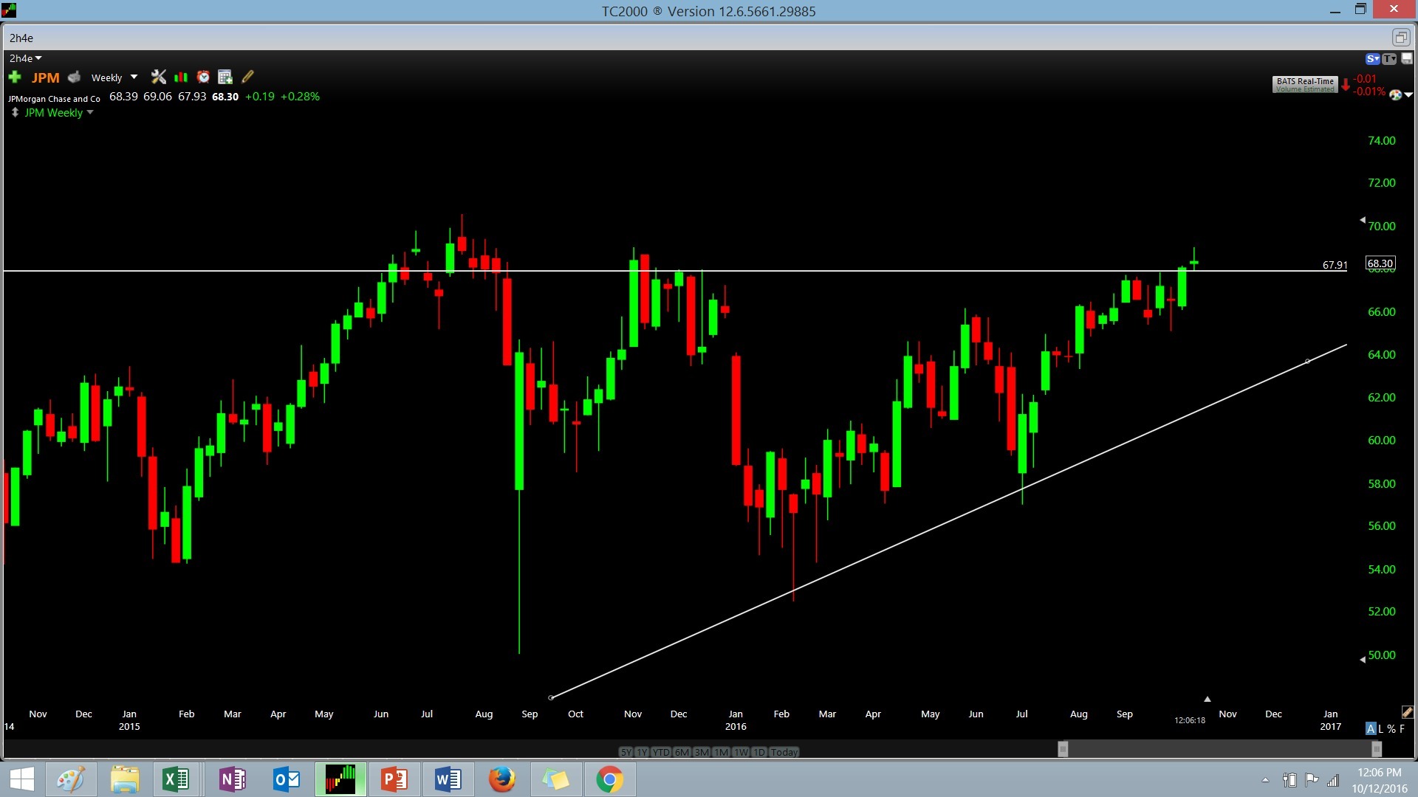Click the scale marker arrow near 70.00
1418x797 pixels.
1363,220
